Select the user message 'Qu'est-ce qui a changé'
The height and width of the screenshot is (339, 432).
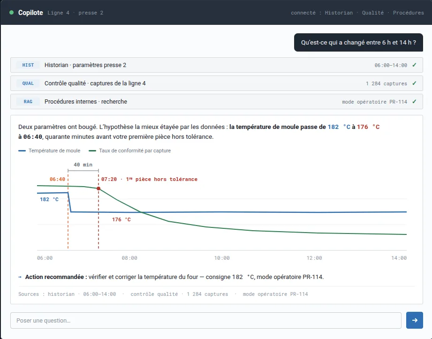(358, 42)
